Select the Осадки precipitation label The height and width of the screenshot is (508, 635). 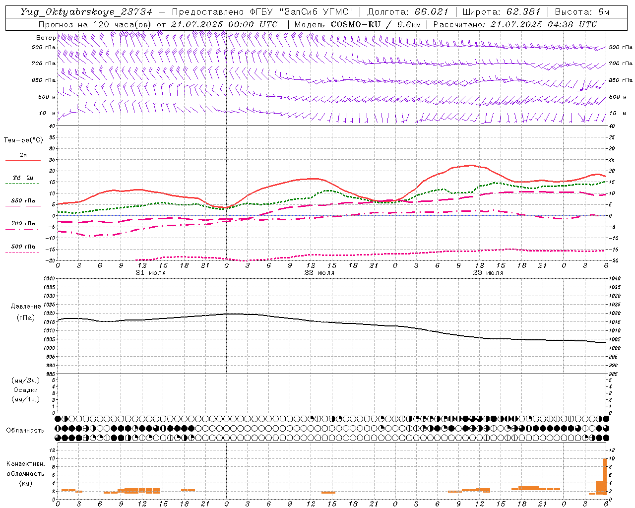point(25,390)
